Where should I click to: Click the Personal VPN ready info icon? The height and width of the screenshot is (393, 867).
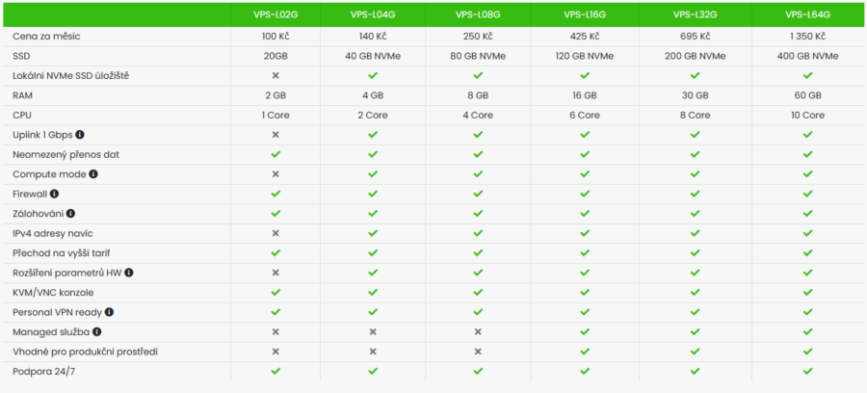click(x=110, y=312)
